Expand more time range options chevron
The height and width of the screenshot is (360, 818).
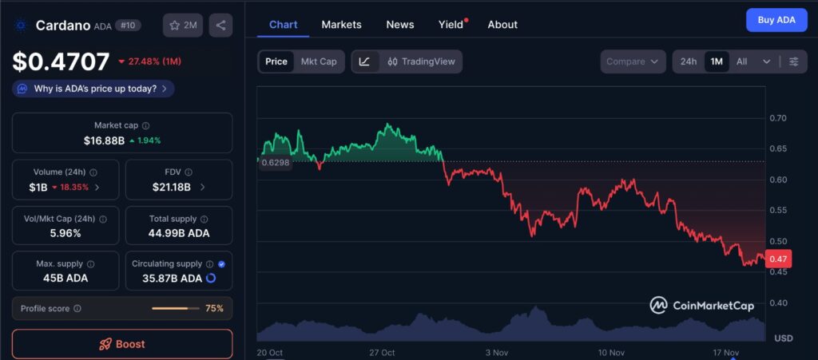tap(766, 61)
